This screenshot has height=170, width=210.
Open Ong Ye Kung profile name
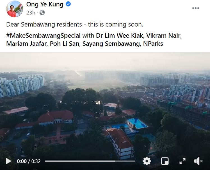click(x=45, y=4)
